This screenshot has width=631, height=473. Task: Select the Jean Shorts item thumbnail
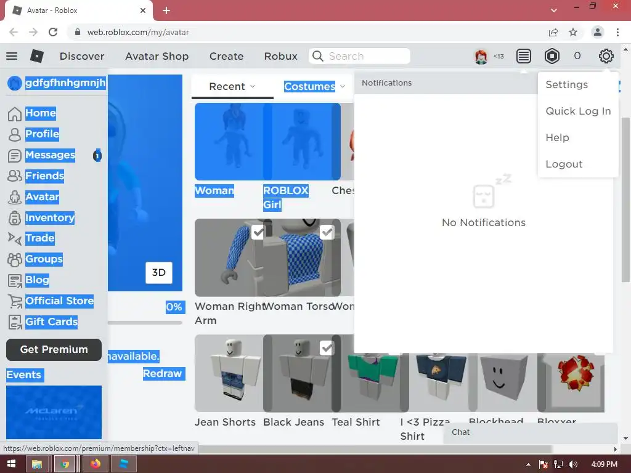coord(229,373)
